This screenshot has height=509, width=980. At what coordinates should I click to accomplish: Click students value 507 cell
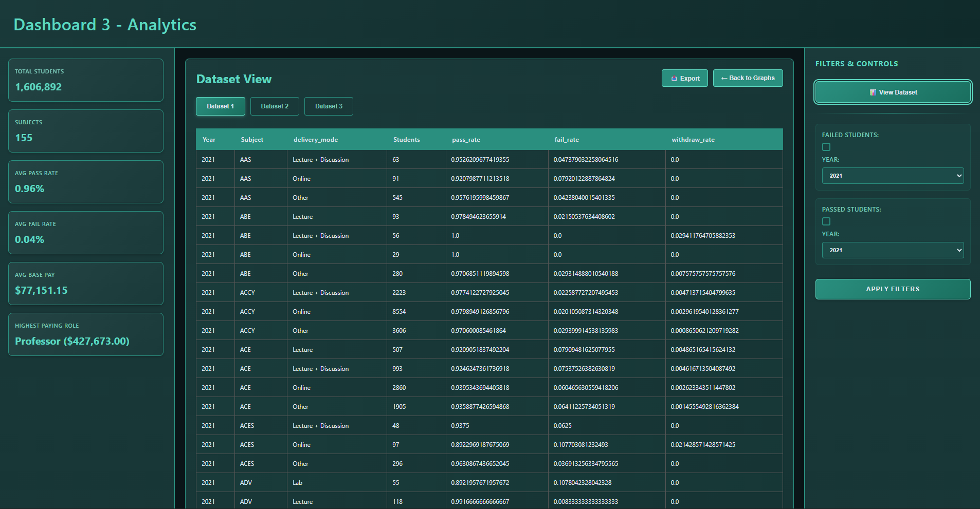[x=416, y=350]
